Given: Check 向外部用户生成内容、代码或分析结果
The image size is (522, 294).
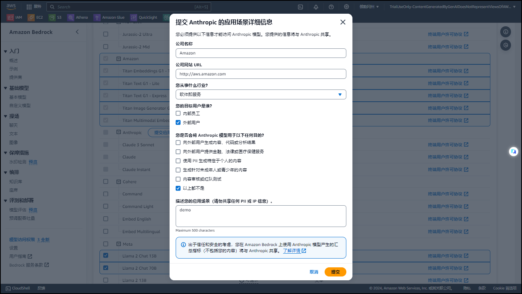Looking at the screenshot, I should click(178, 142).
